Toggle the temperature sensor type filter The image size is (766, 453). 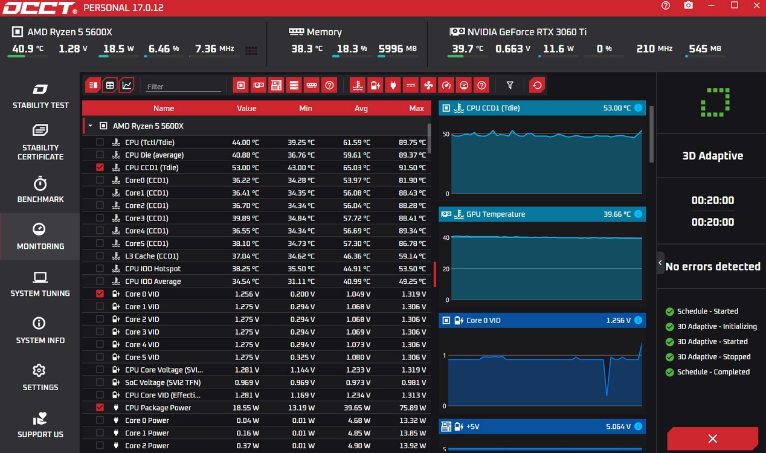[x=358, y=86]
